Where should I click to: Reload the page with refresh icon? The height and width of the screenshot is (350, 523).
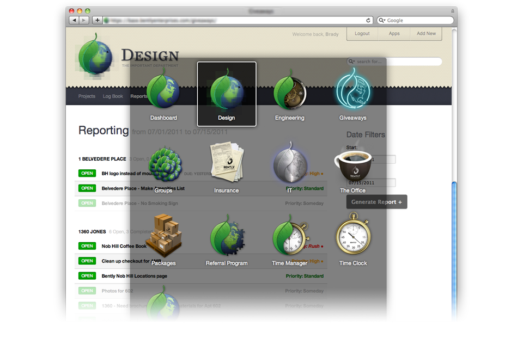[x=368, y=20]
